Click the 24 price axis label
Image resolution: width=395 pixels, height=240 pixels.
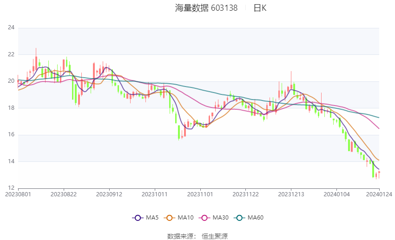point(11,28)
